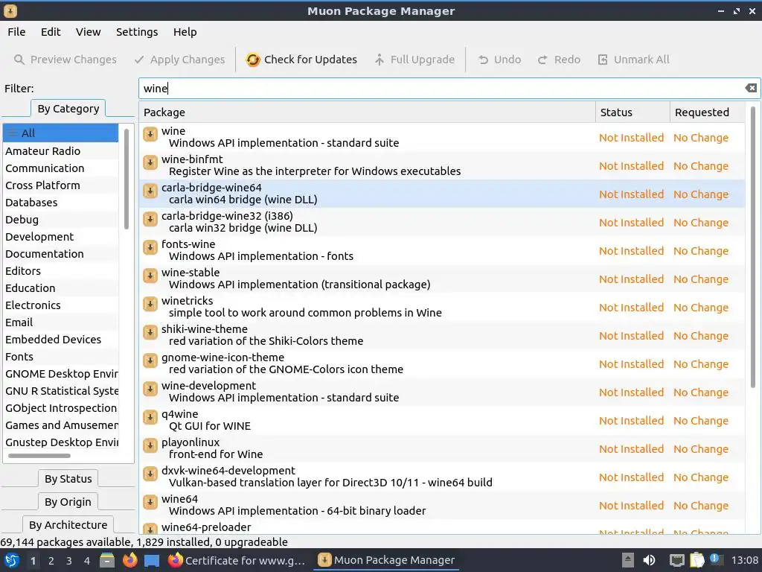This screenshot has width=762, height=572.
Task: Click the Check for Updates button
Action: tap(301, 60)
